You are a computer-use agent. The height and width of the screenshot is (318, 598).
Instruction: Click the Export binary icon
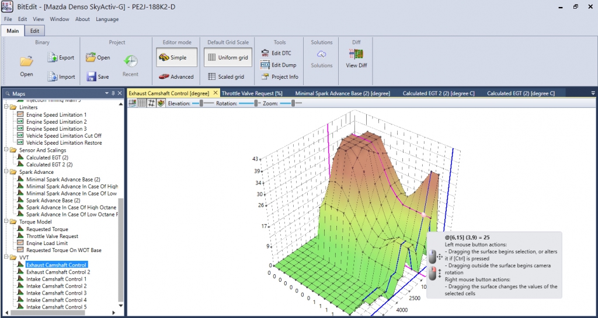pos(52,58)
